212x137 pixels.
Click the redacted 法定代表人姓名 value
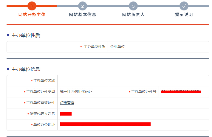click(x=66, y=114)
